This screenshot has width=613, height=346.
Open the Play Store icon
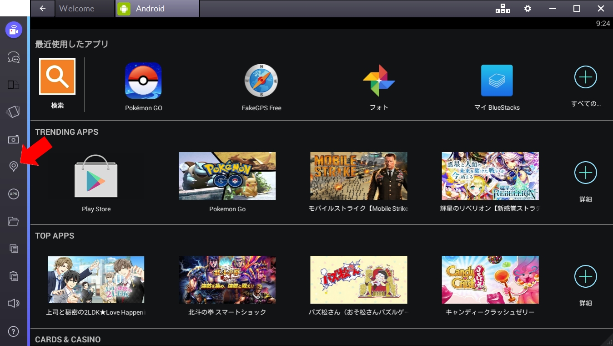tap(96, 176)
